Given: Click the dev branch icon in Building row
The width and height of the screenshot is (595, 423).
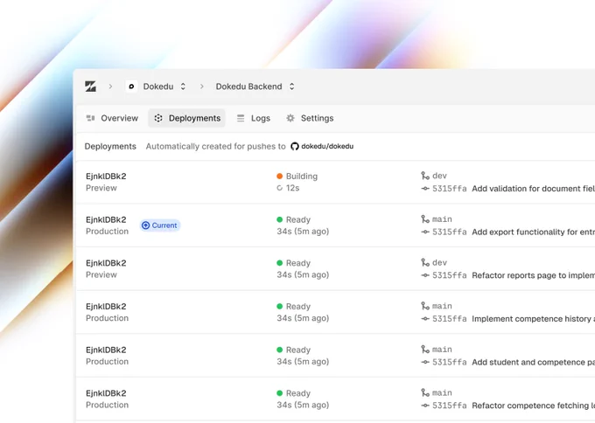Looking at the screenshot, I should tap(425, 176).
